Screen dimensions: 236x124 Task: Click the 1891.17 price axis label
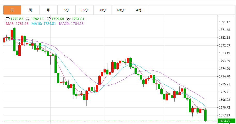(224, 22)
